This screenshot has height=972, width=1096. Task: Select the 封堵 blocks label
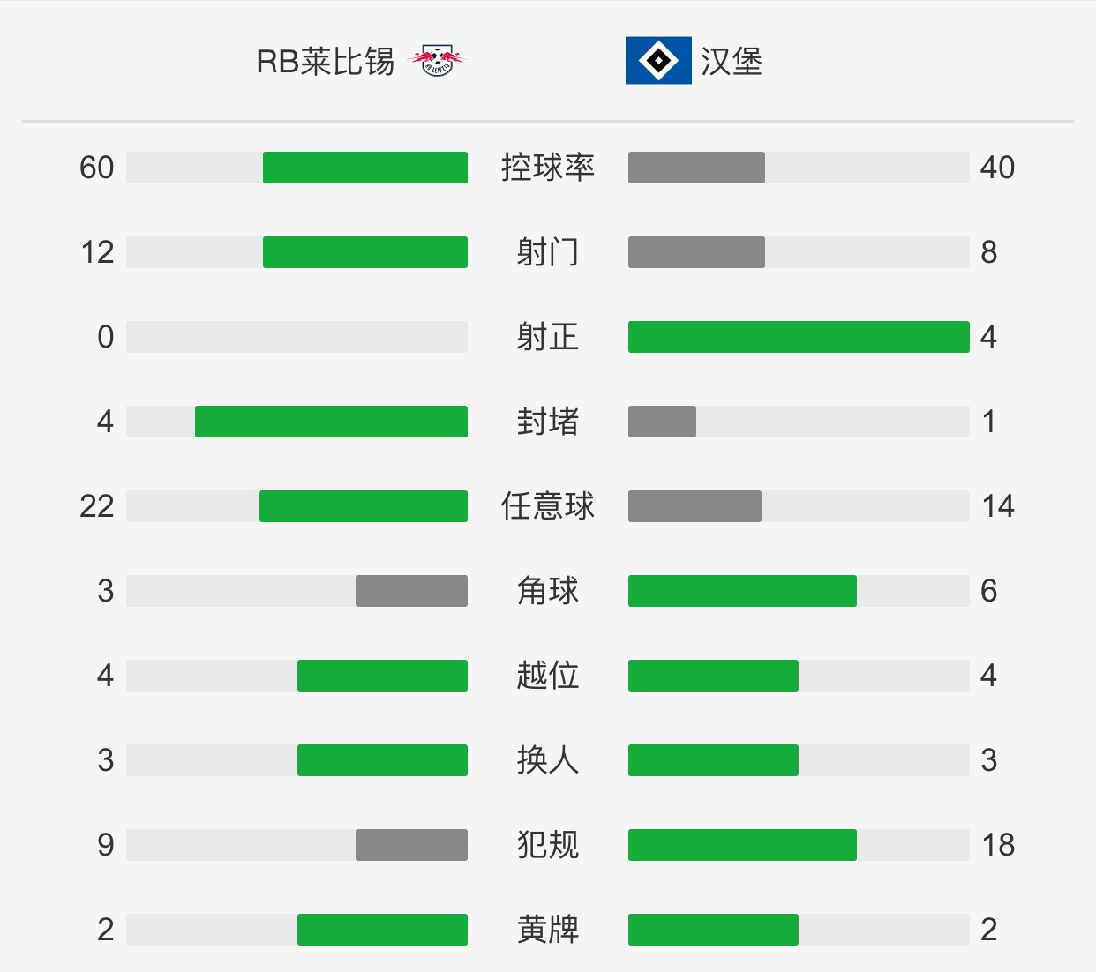[x=548, y=422]
